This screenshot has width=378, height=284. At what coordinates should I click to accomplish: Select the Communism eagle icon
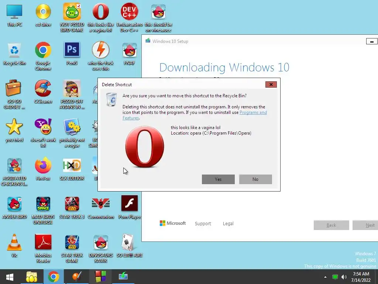coord(100,208)
